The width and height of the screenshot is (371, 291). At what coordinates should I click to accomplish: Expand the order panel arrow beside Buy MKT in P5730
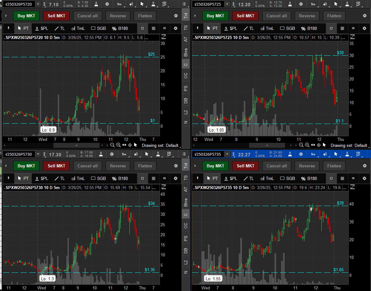pos(6,166)
